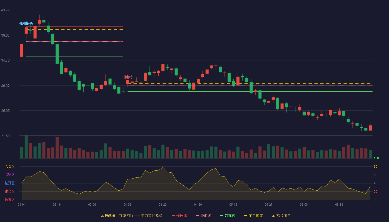389x222 pixels.
Task: Toggle the 强压线 legend entry
Action: pyautogui.click(x=179, y=215)
